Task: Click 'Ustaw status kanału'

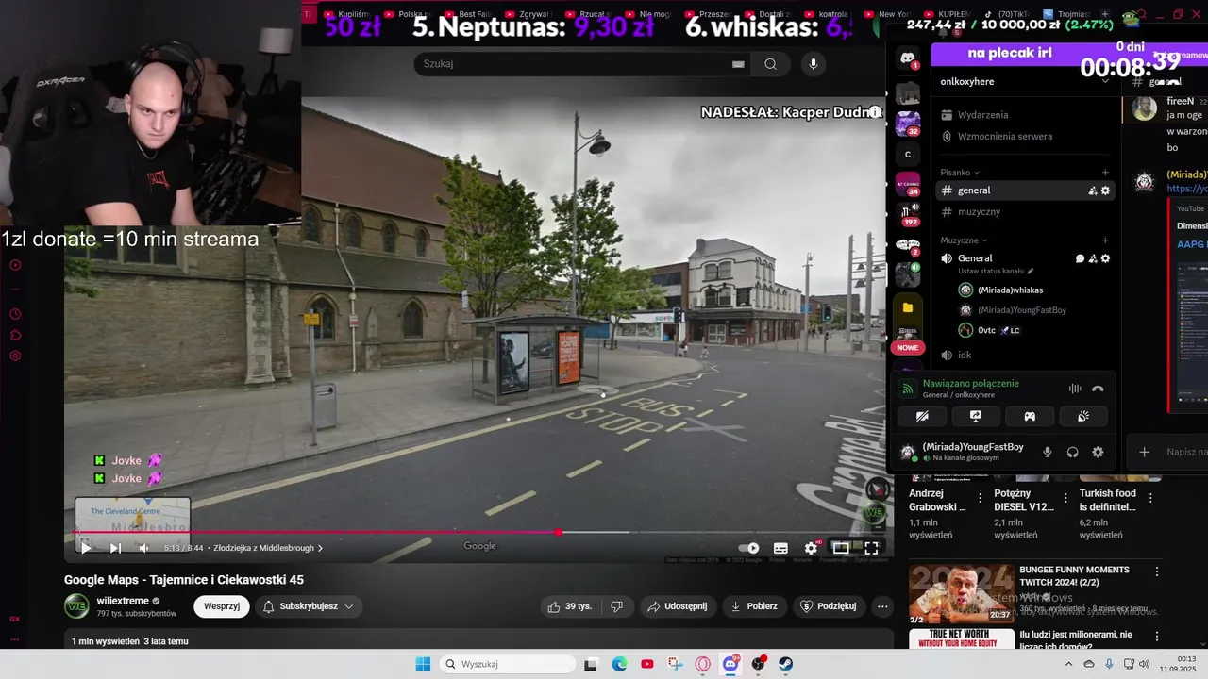Action: 996,272
